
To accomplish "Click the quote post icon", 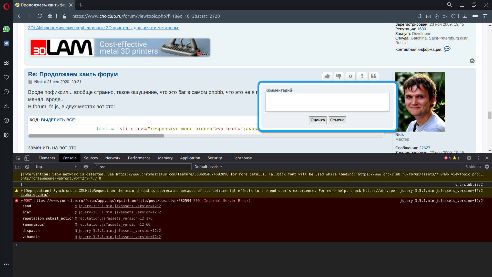I will [374, 76].
